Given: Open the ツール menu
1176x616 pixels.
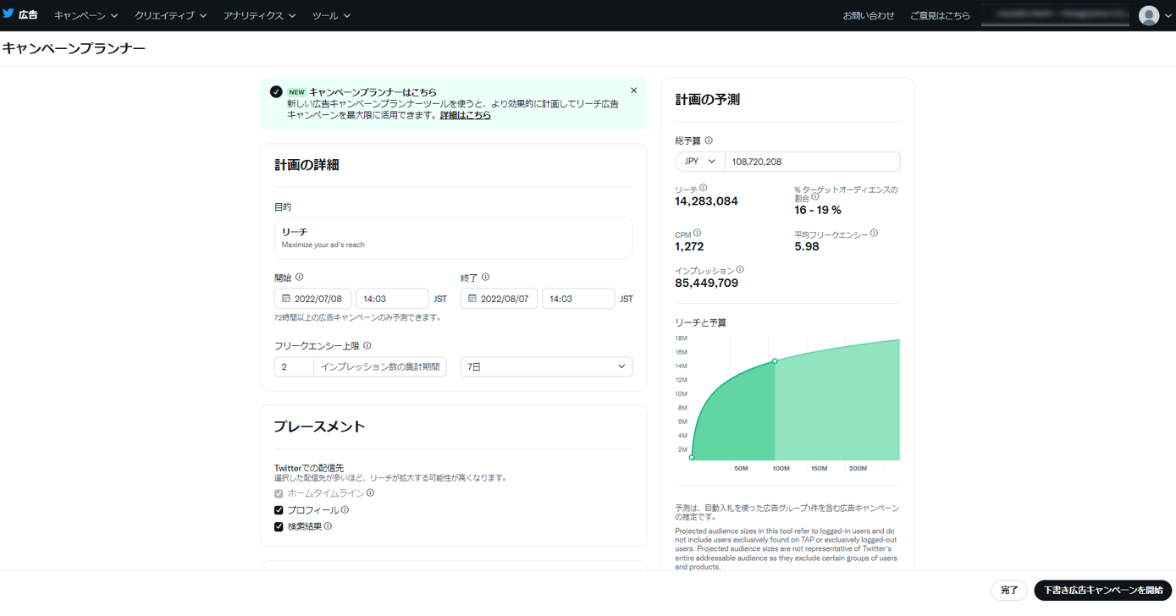Looking at the screenshot, I should [x=331, y=15].
